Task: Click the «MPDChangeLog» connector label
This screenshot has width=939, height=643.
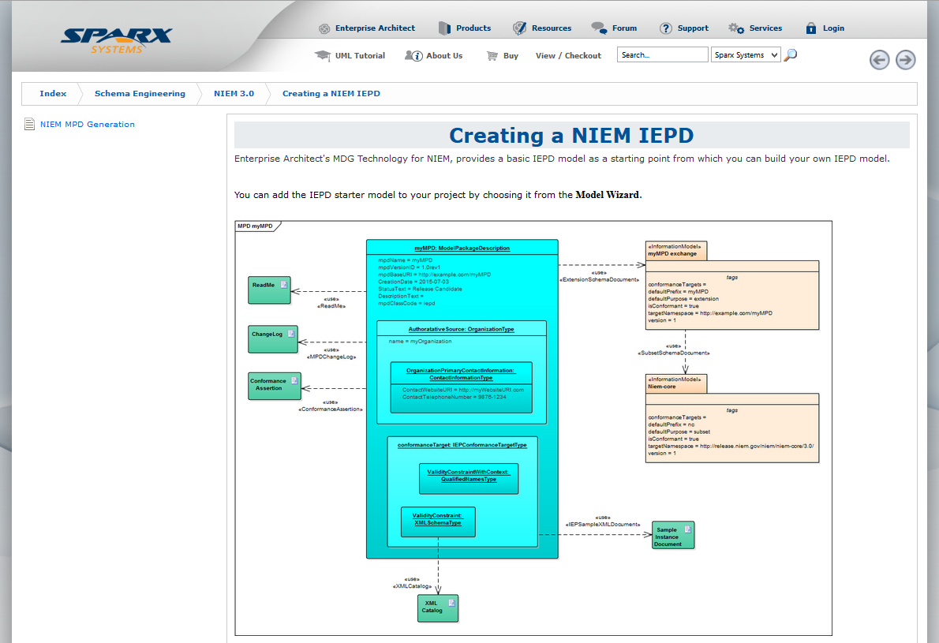Action: (x=331, y=357)
